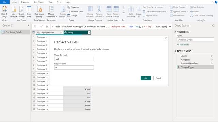Screen dimensions: 218x122
Task: Open Data Type Whole Number dropdown
Action: (154, 7)
